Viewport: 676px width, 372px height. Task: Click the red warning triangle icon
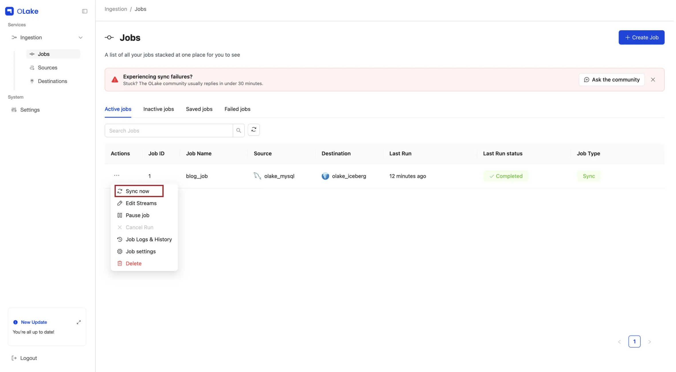pos(115,80)
